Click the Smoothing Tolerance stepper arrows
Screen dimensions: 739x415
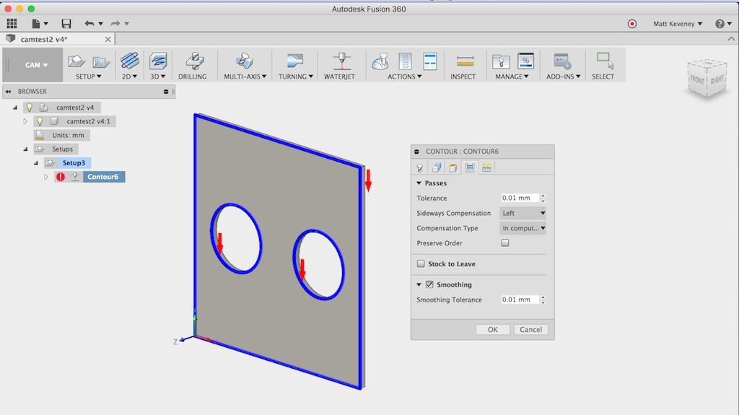(x=543, y=300)
